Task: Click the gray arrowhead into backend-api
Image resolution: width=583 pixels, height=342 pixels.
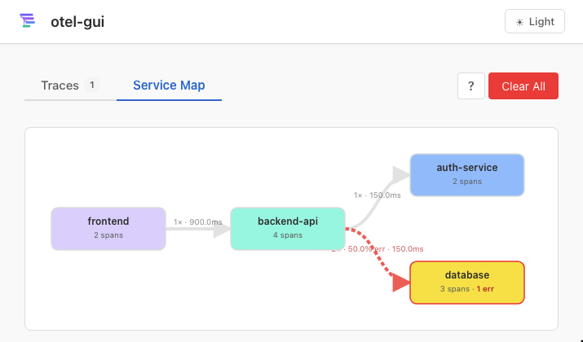Action: click(222, 229)
